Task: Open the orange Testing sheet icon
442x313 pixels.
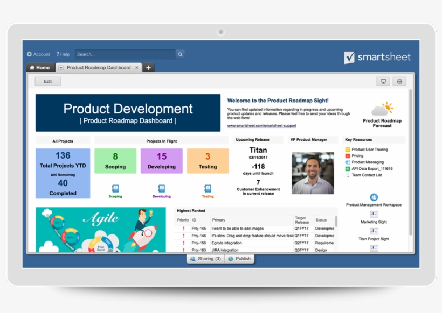Action: (208, 188)
